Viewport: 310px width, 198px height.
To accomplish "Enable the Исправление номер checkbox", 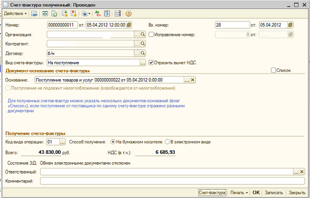I will [x=151, y=34].
